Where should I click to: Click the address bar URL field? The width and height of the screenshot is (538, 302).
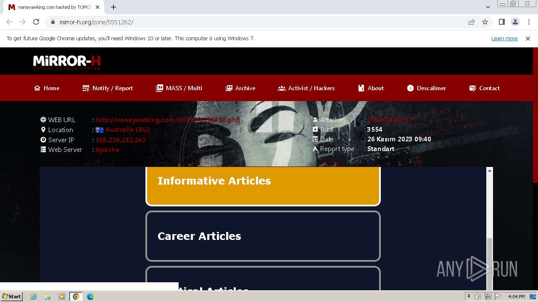pyautogui.click(x=256, y=22)
